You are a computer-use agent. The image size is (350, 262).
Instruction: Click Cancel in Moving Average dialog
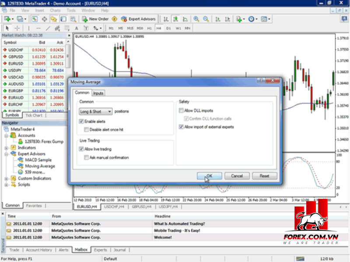click(237, 176)
